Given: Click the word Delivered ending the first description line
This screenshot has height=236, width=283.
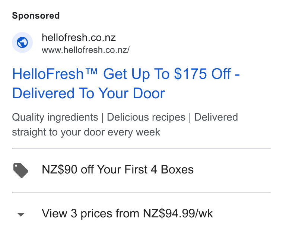Looking at the screenshot, I should point(216,117).
